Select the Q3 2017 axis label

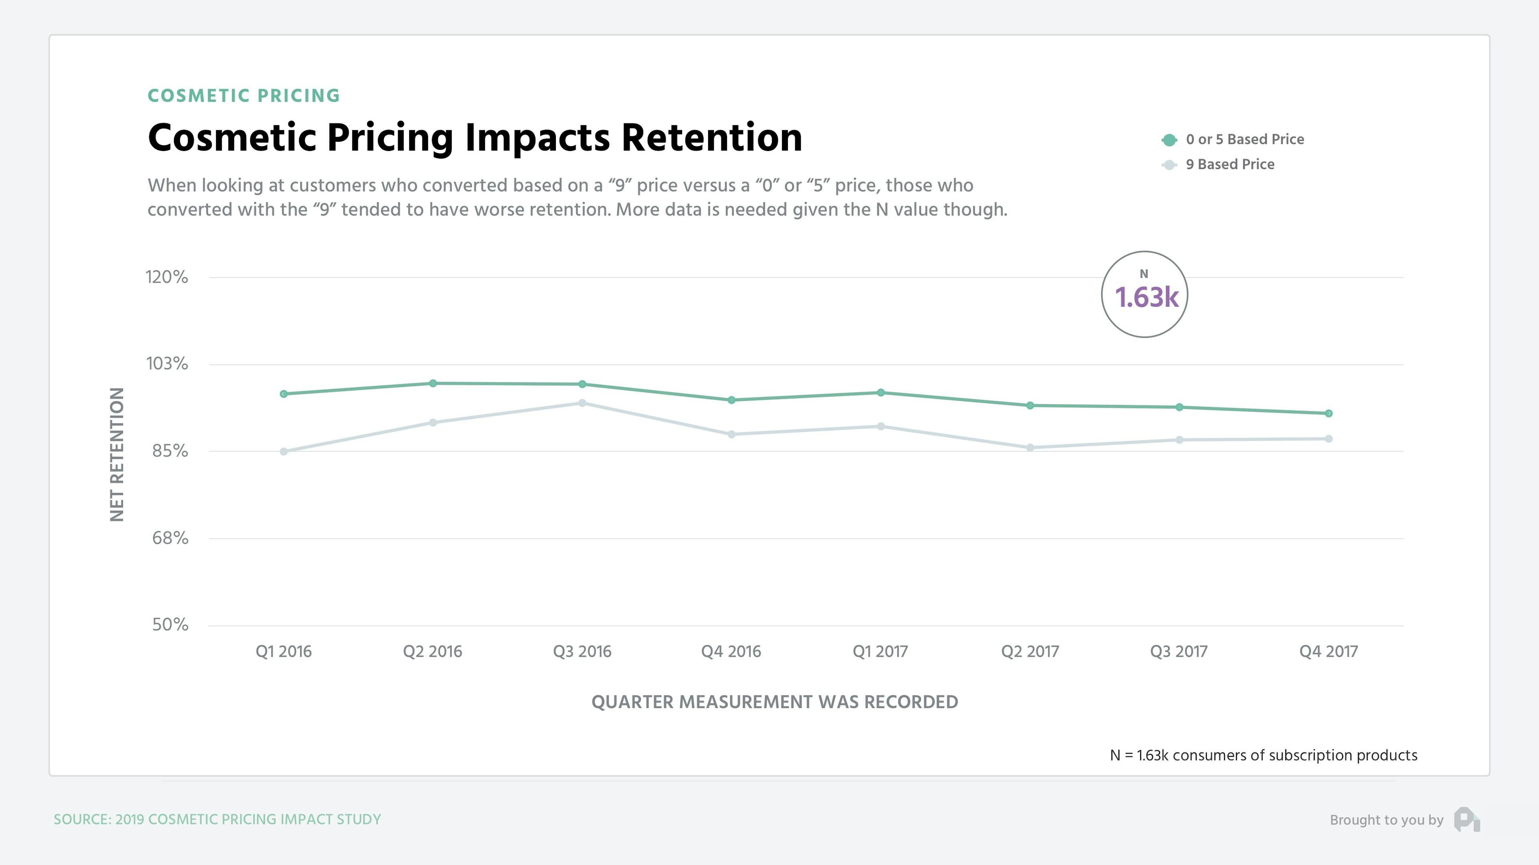pyautogui.click(x=1179, y=651)
